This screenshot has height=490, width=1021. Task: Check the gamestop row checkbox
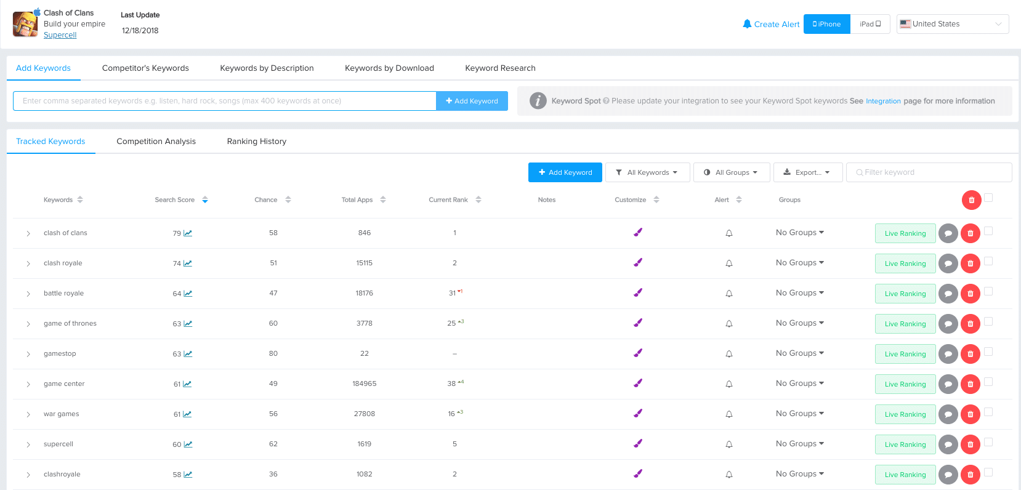(988, 351)
